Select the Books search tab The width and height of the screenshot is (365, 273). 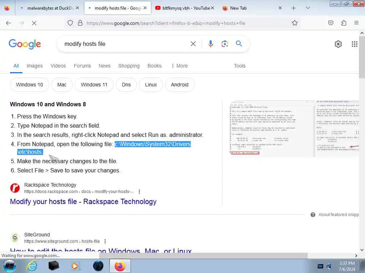(x=154, y=66)
